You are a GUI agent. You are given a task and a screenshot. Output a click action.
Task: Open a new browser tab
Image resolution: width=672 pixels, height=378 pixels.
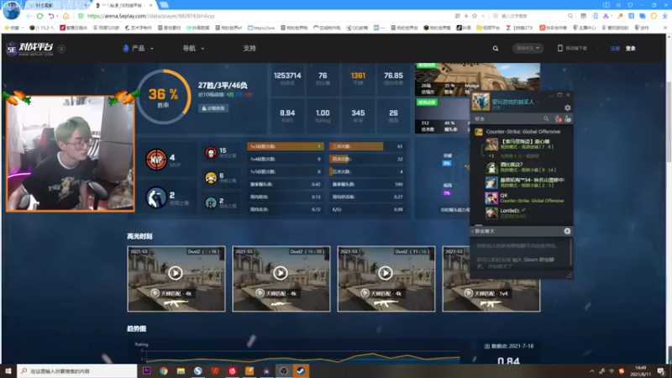click(164, 5)
